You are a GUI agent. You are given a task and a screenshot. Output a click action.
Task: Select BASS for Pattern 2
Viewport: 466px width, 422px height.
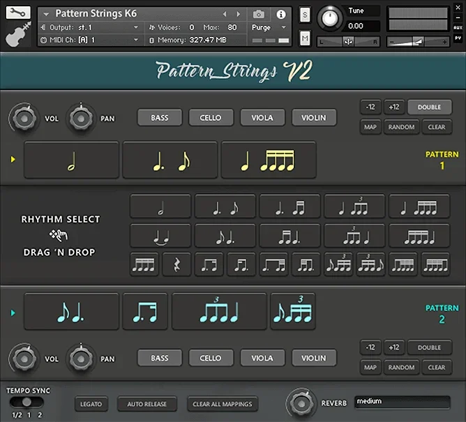click(160, 358)
